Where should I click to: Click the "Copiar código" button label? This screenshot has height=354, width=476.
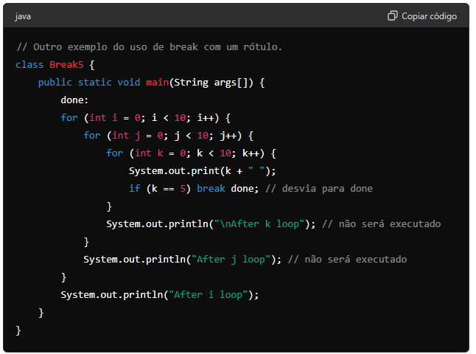[x=429, y=16]
